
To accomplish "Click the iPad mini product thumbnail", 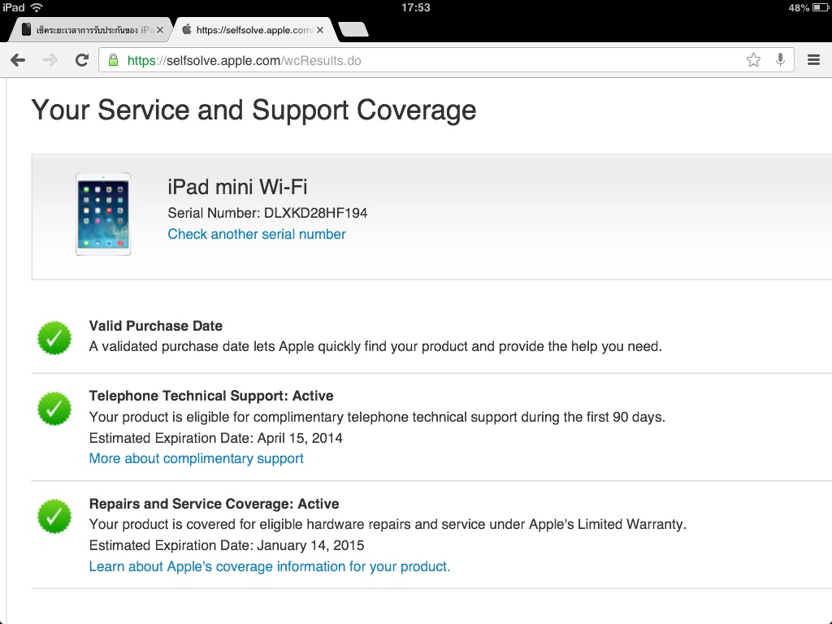I will (103, 214).
